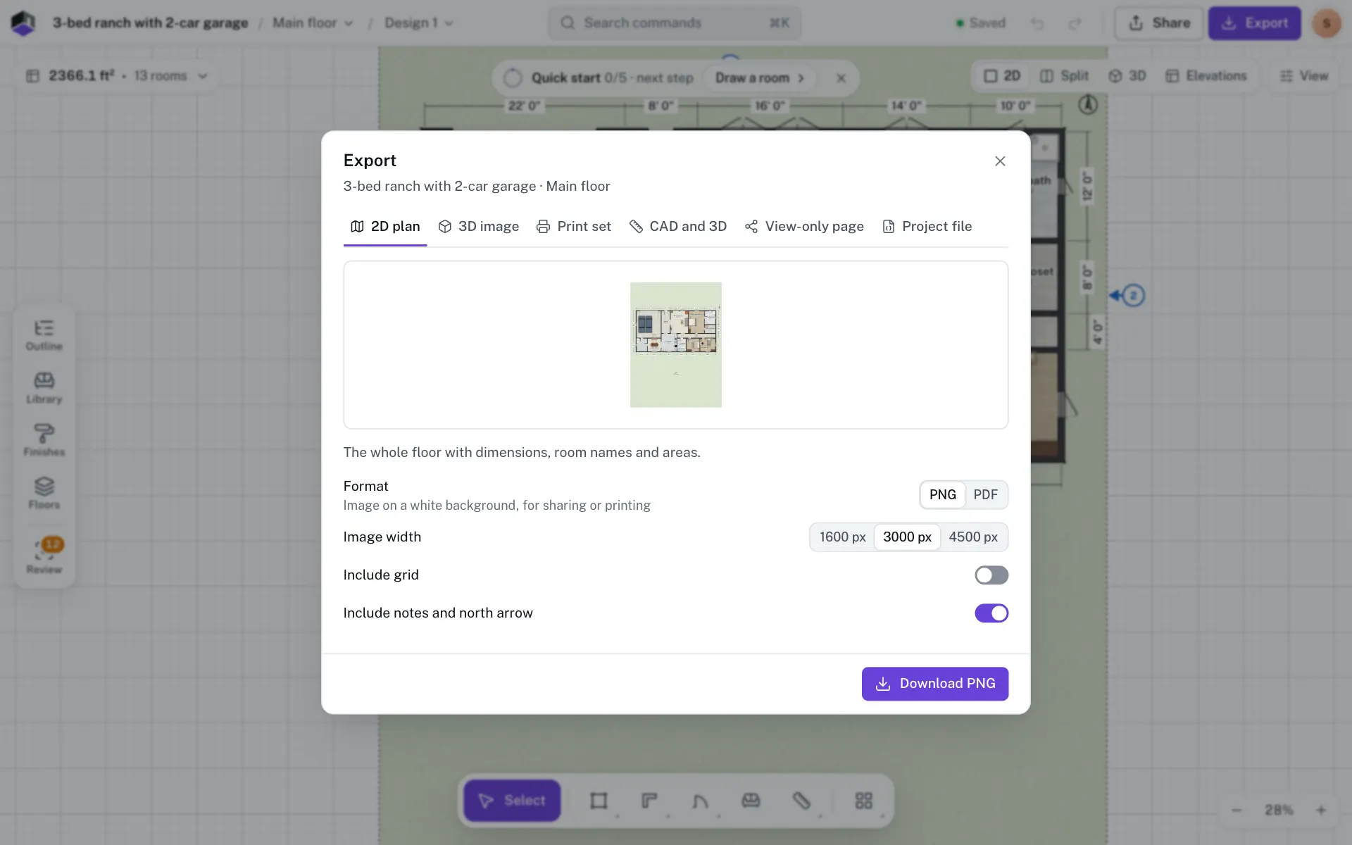Open the Library sidebar panel
Viewport: 1352px width, 845px height.
(44, 388)
